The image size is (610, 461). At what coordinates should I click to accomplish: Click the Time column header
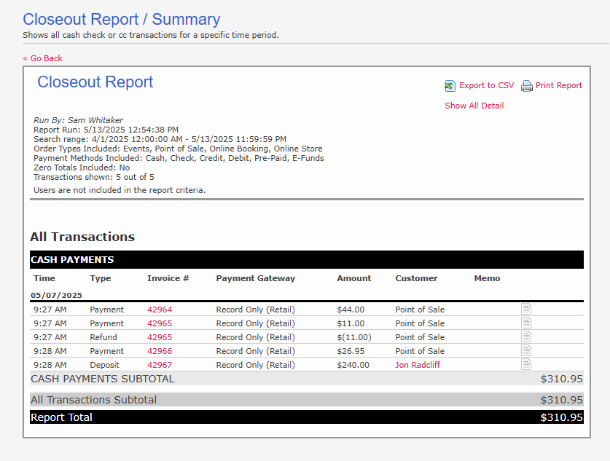coord(44,278)
